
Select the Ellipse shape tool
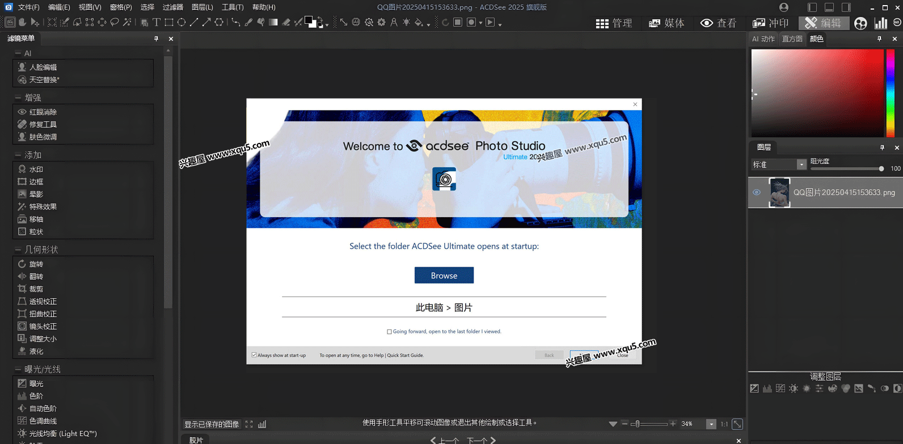182,23
